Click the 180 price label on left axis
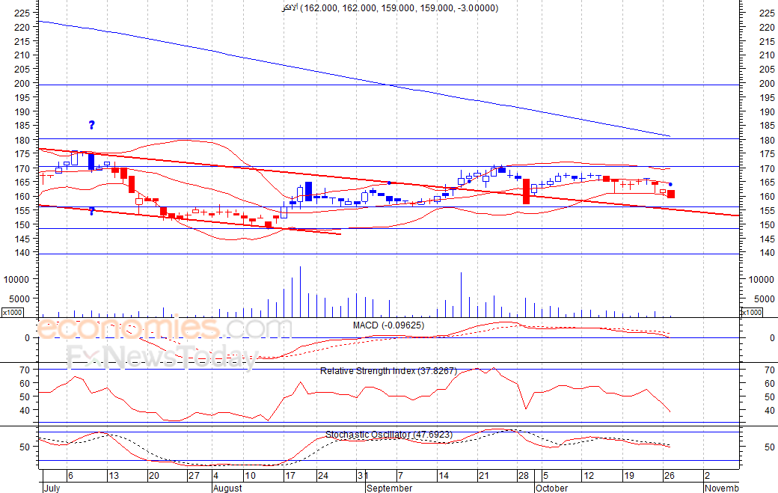This screenshot has height=493, width=778. pos(22,141)
